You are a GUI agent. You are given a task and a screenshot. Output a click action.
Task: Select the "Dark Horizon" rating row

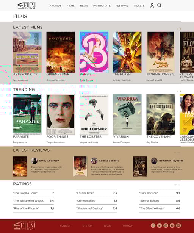(160, 193)
